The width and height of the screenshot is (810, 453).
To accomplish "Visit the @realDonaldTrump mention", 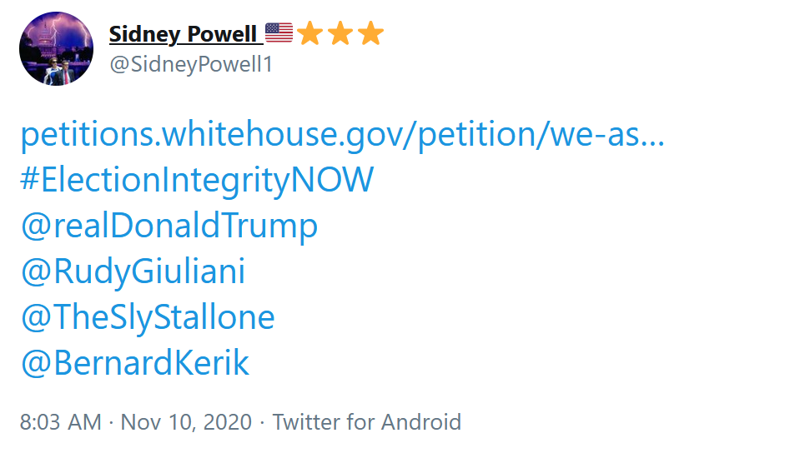I will (169, 226).
